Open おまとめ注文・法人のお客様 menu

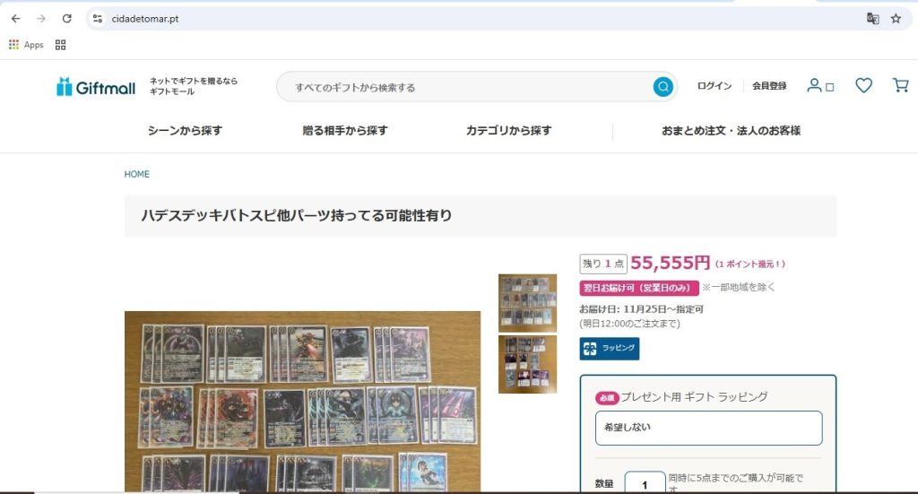click(731, 131)
